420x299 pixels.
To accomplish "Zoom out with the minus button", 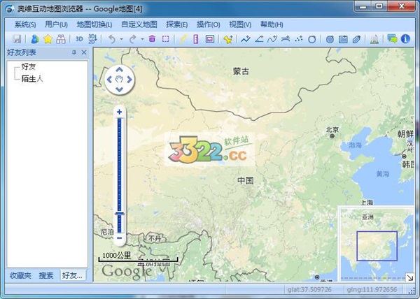I will [120, 238].
